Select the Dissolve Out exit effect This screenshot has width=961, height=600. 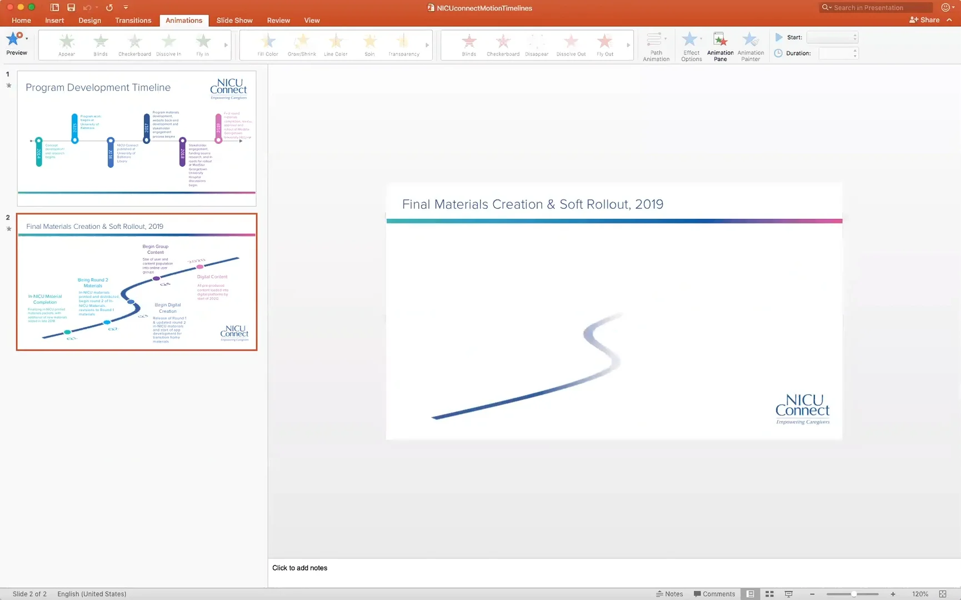pyautogui.click(x=571, y=44)
